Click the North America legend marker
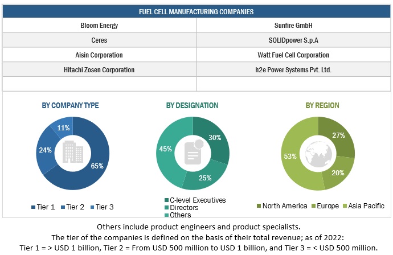Screen dimensions: 393x255 tap(259, 205)
